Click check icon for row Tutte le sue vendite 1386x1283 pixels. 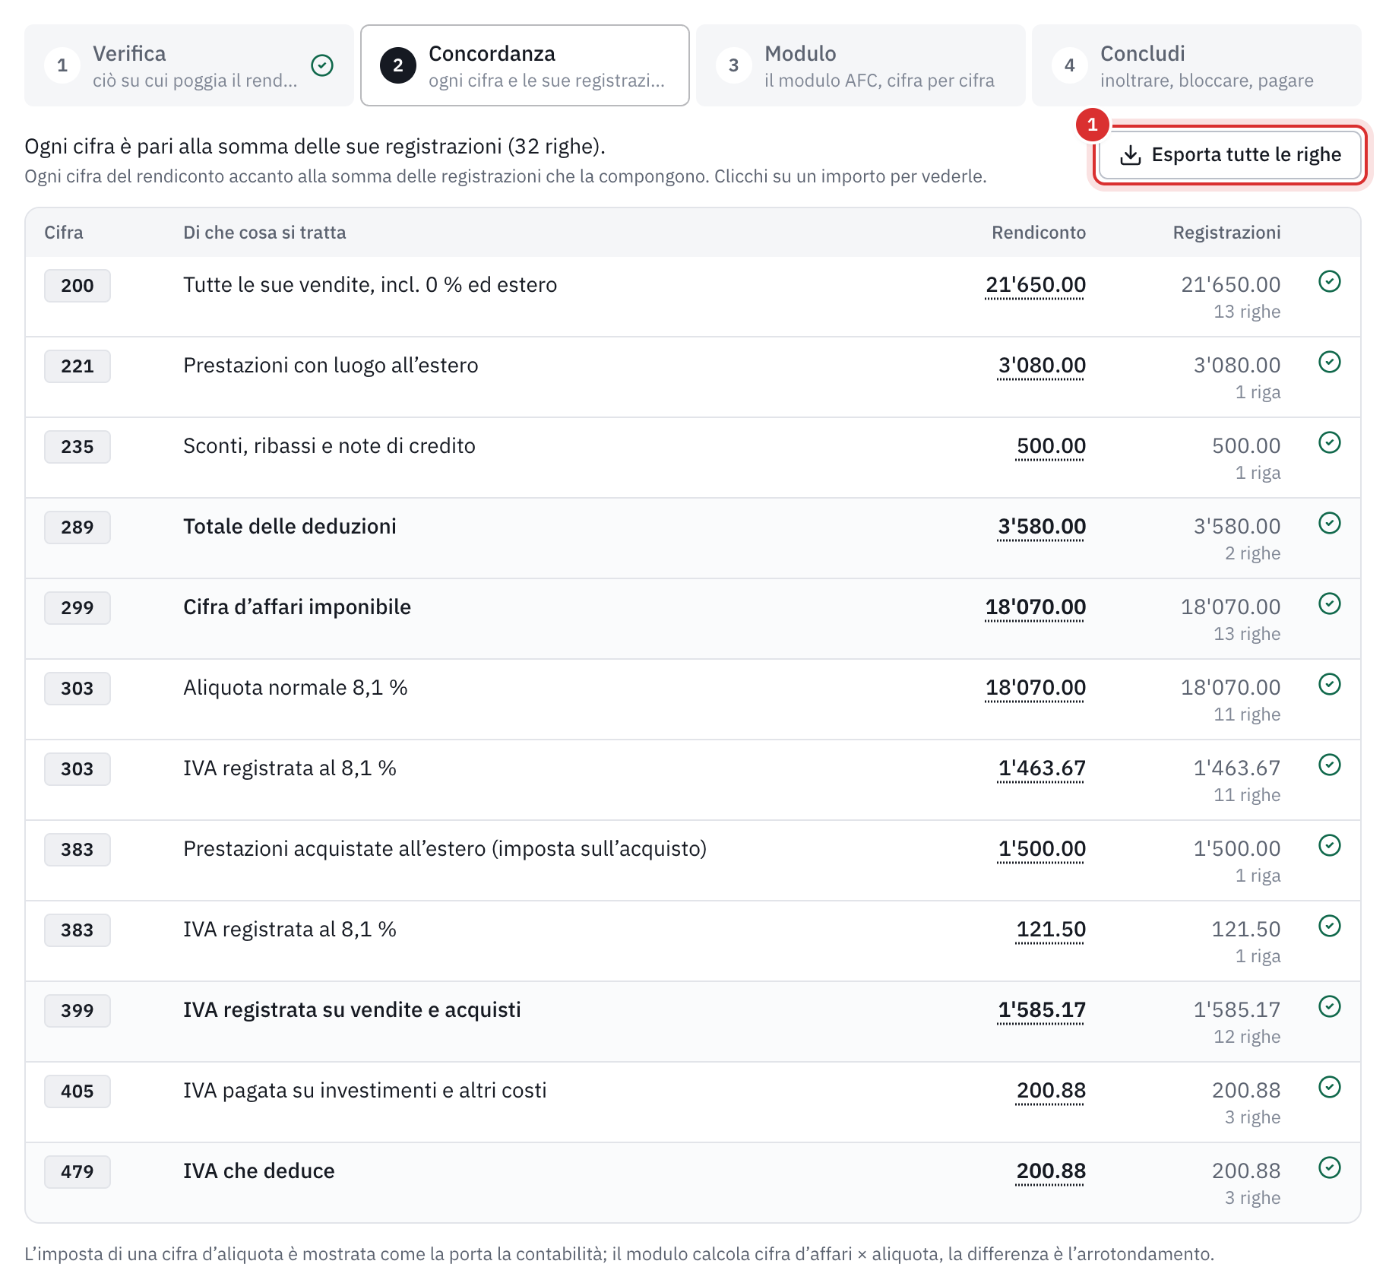point(1330,282)
